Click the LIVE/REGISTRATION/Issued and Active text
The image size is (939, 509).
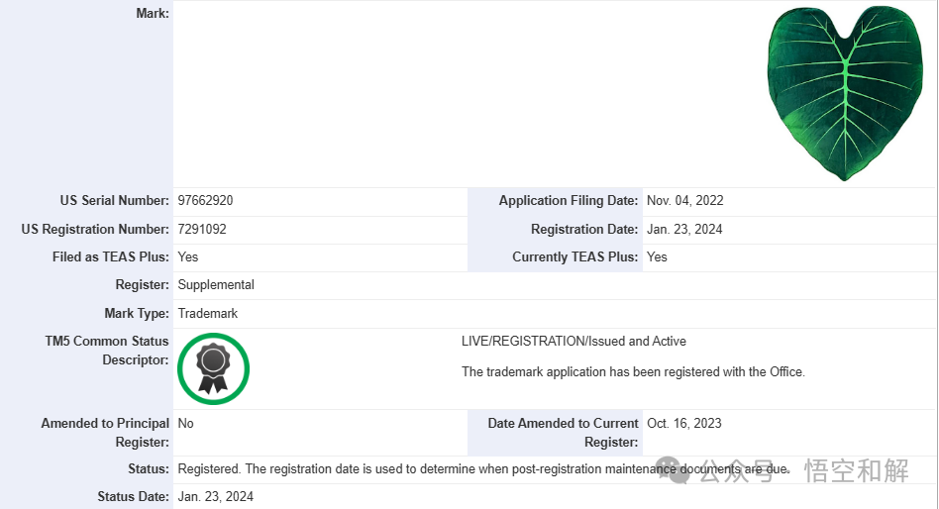coord(574,341)
